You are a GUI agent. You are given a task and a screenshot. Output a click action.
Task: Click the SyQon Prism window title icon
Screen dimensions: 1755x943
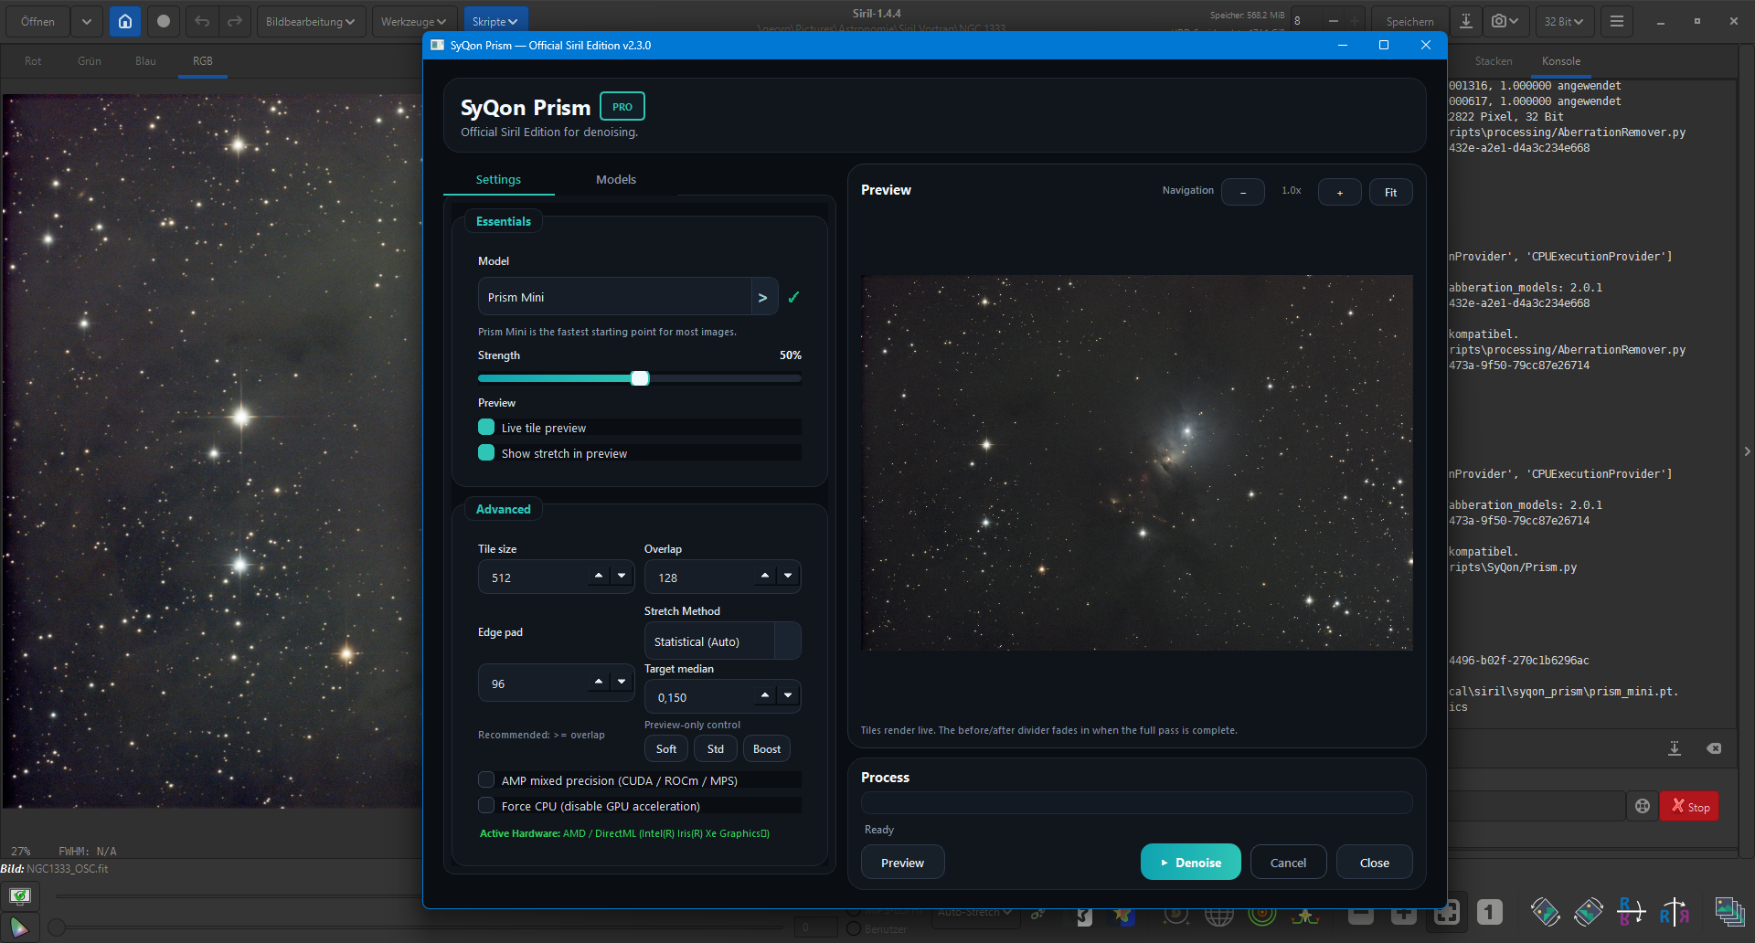pyautogui.click(x=437, y=45)
